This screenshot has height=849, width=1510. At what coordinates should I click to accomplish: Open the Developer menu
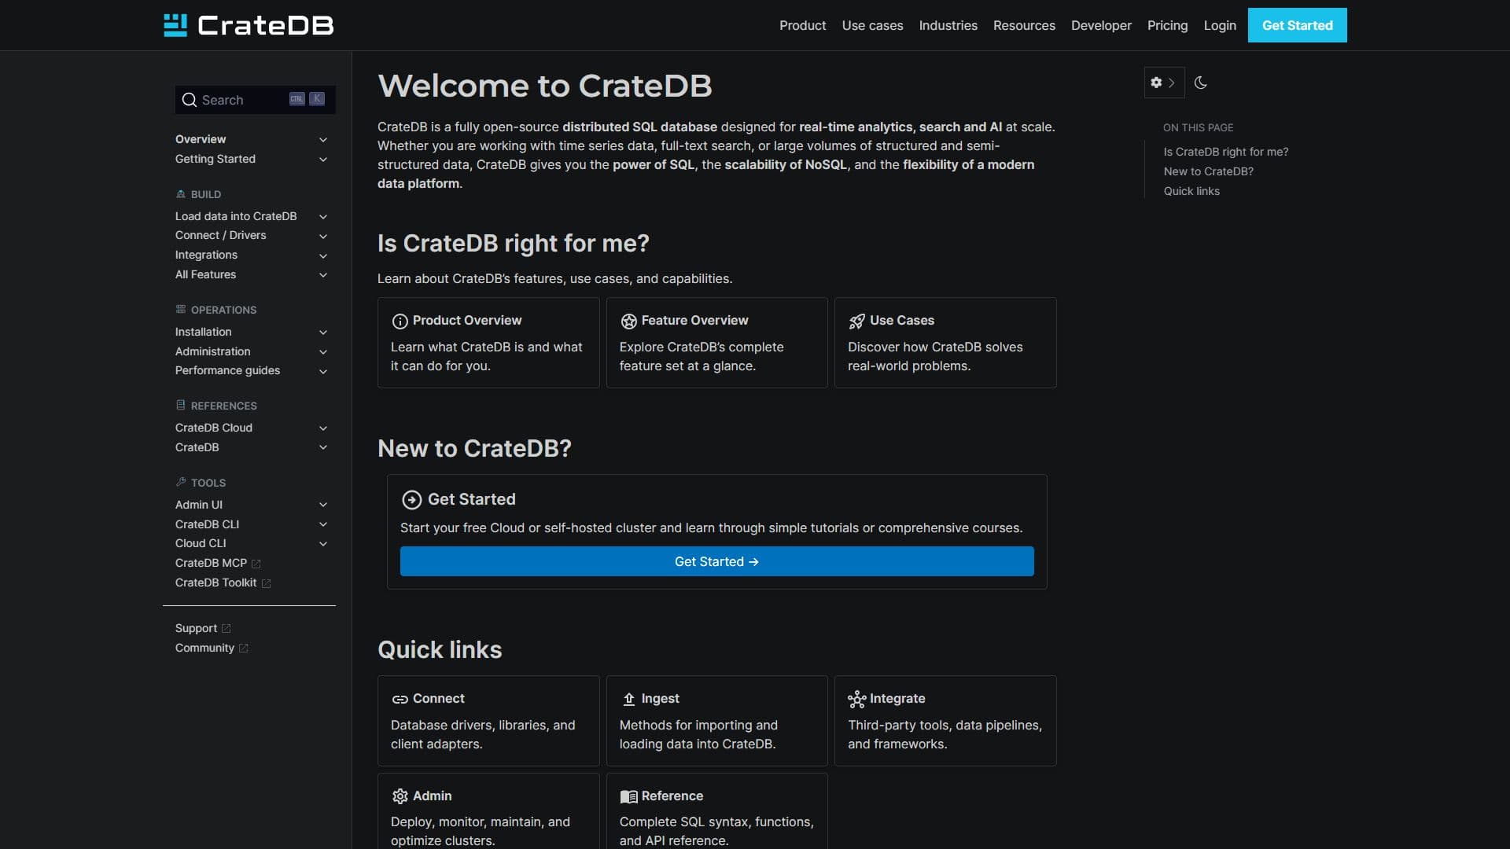[1101, 25]
